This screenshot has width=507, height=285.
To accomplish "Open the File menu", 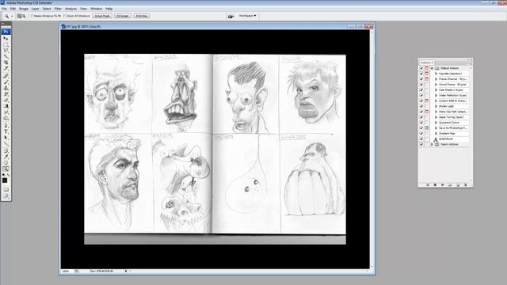I will (4, 9).
